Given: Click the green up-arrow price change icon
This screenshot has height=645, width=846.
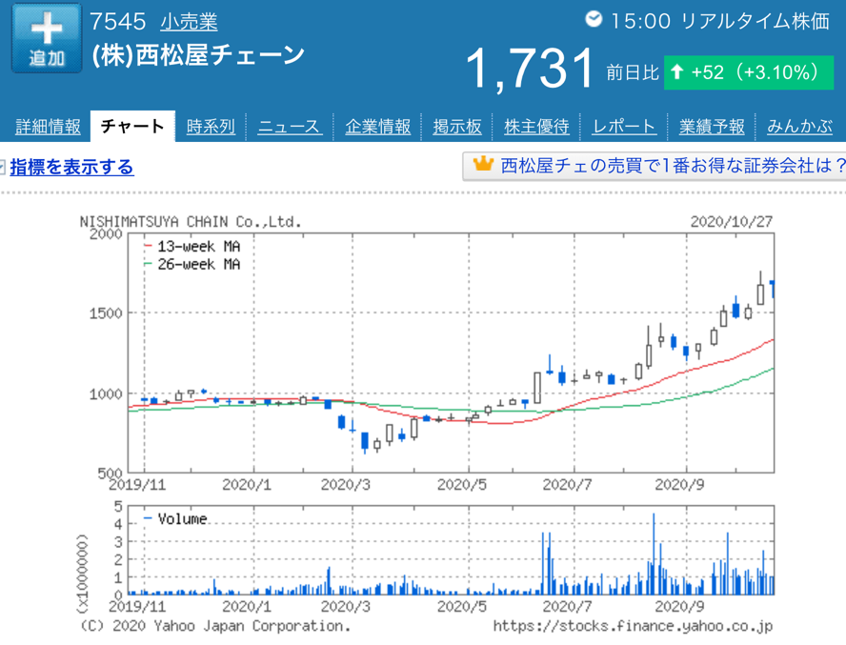Looking at the screenshot, I should (x=676, y=71).
